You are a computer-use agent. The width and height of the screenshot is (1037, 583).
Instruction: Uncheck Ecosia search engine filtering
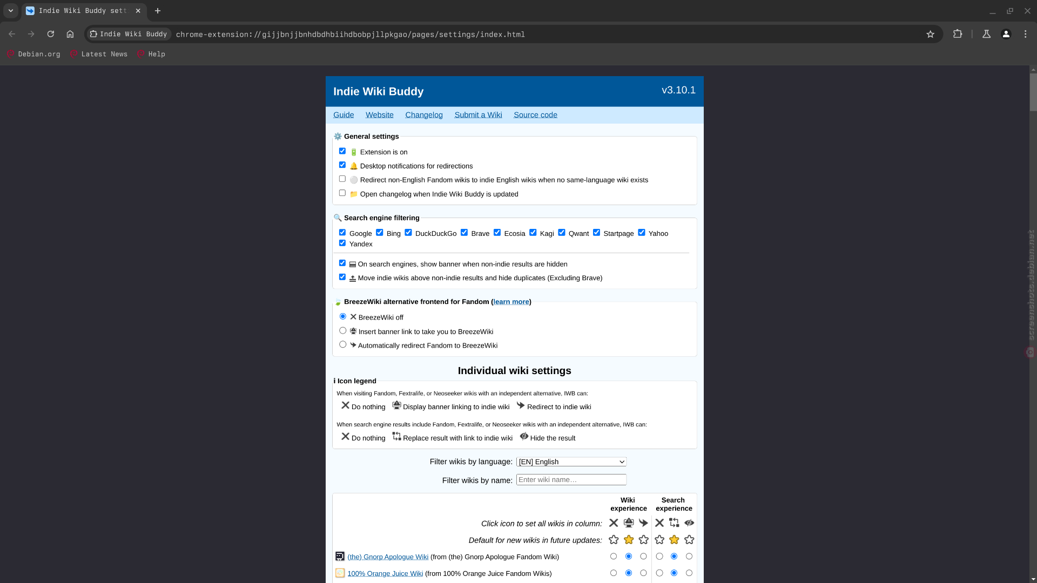click(x=497, y=233)
